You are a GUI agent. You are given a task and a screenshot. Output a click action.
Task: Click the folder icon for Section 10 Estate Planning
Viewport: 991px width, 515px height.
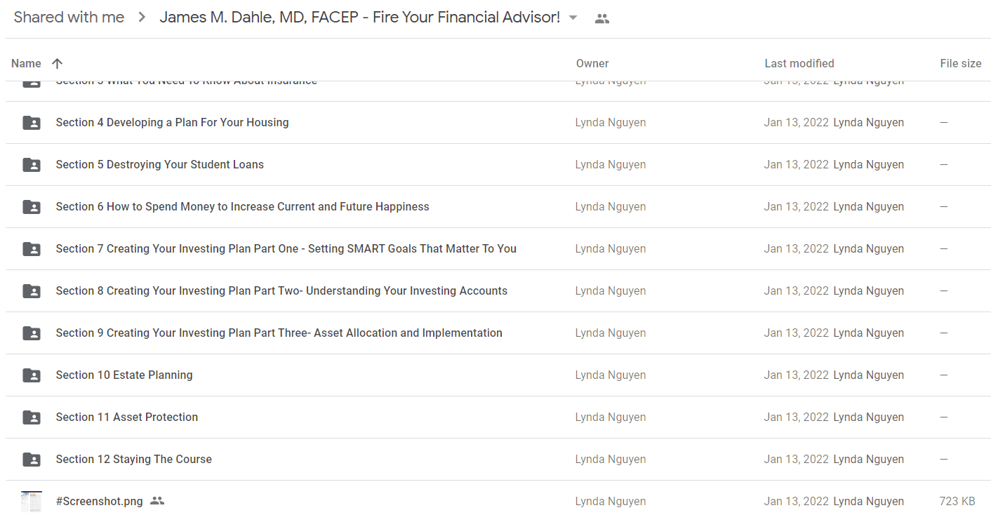tap(32, 375)
